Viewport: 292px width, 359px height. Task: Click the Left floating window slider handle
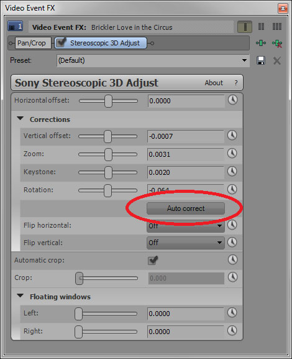(78, 314)
